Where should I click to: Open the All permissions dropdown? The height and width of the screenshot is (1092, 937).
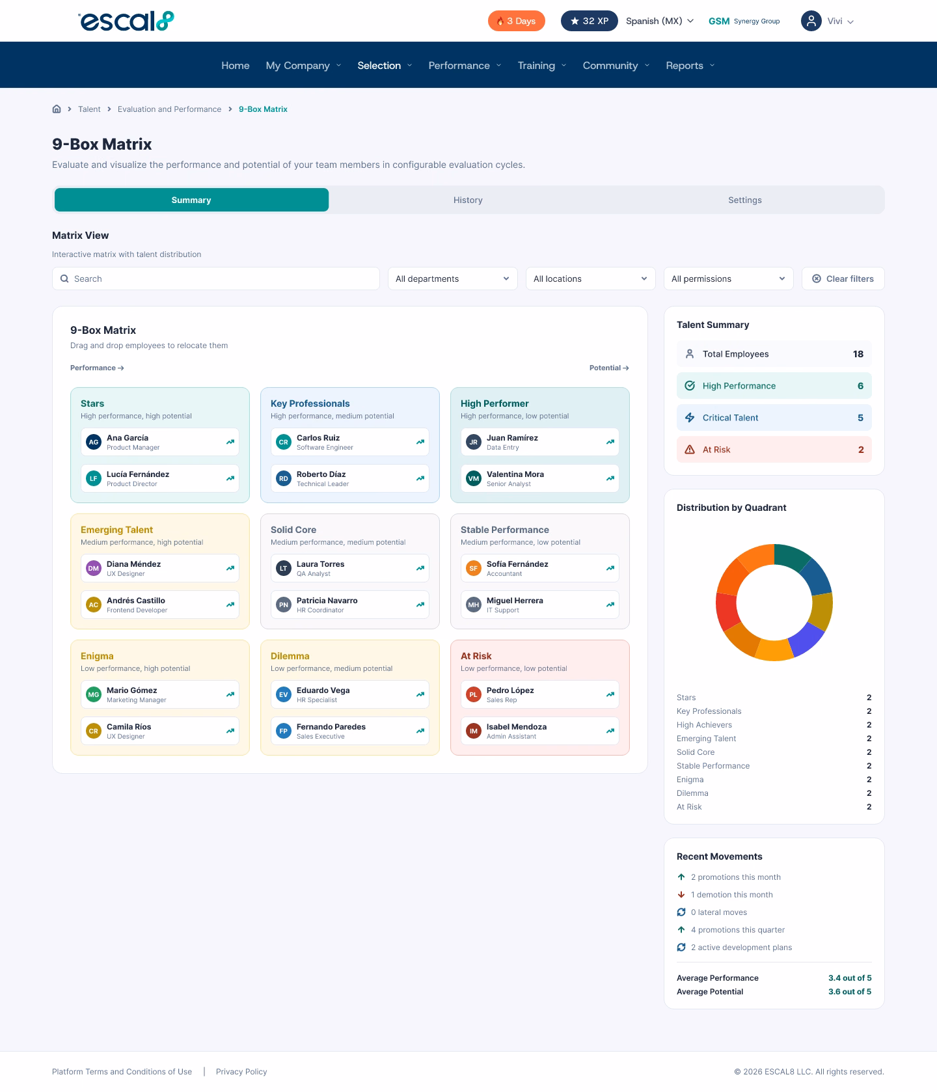click(x=729, y=279)
